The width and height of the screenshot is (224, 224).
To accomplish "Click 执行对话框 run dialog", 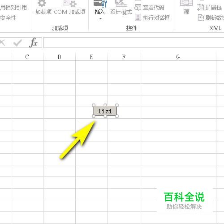I will click(152, 17).
